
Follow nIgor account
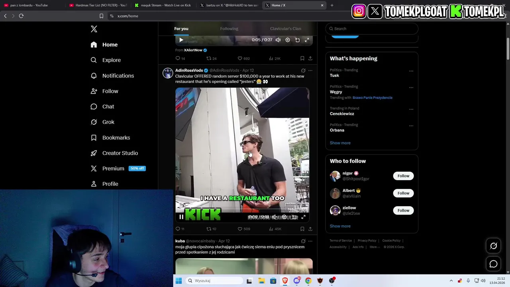(x=403, y=176)
